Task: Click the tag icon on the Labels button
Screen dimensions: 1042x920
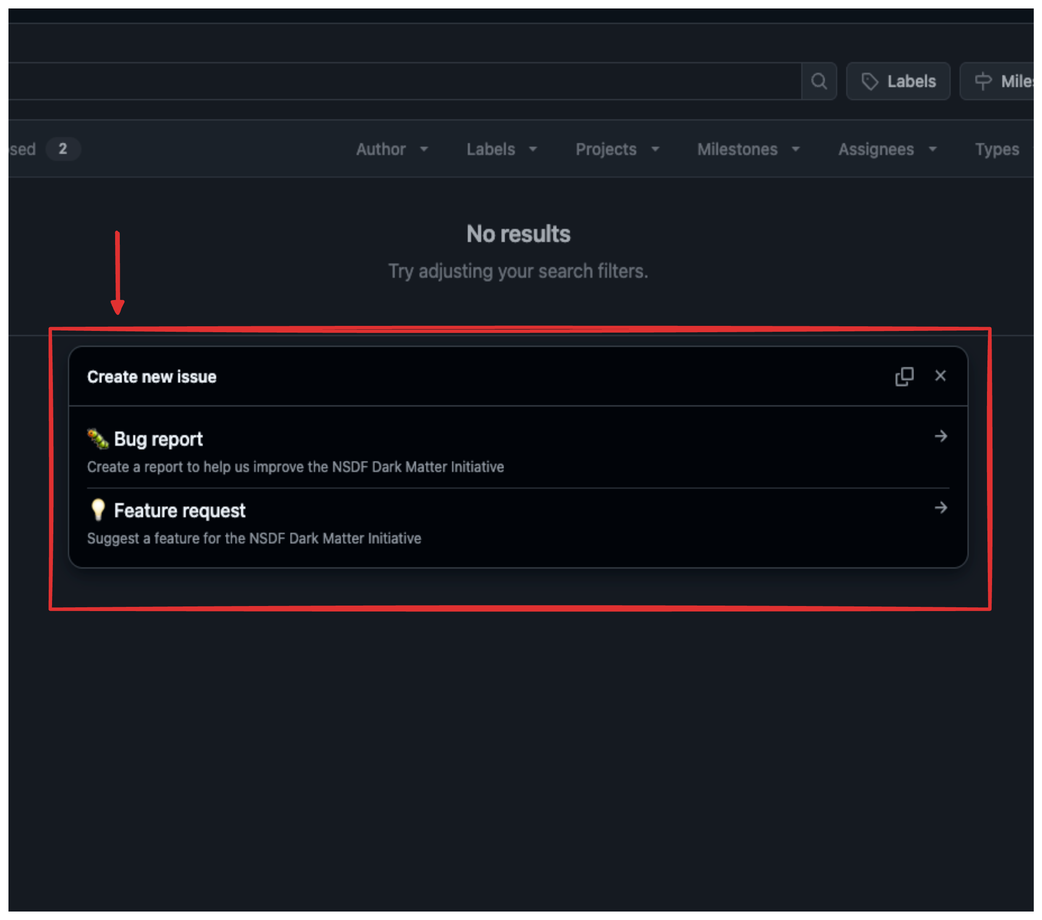Action: tap(871, 80)
